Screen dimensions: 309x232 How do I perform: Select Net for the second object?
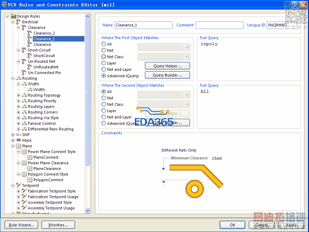click(x=104, y=98)
